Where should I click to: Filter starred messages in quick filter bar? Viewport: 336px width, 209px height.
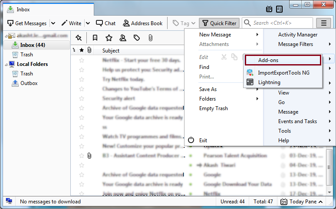pos(109,38)
